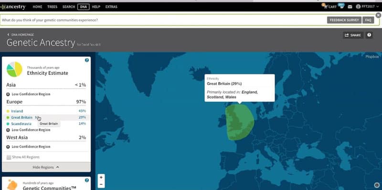The image size is (382, 190).
Task: Click the map info icon
Action: pos(377,185)
